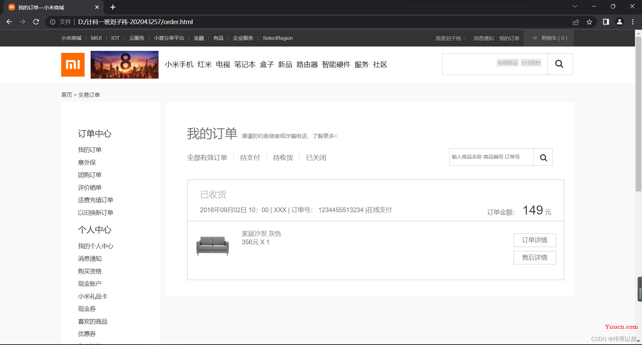The image size is (642, 345).
Task: Click the 售后详情 button
Action: point(535,258)
